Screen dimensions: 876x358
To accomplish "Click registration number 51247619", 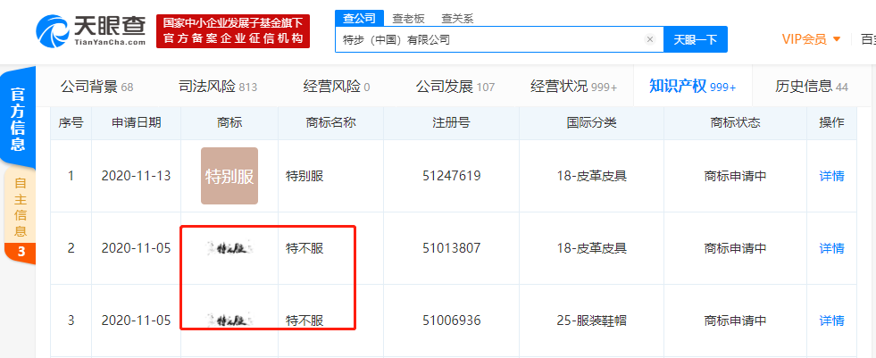I will pos(451,176).
